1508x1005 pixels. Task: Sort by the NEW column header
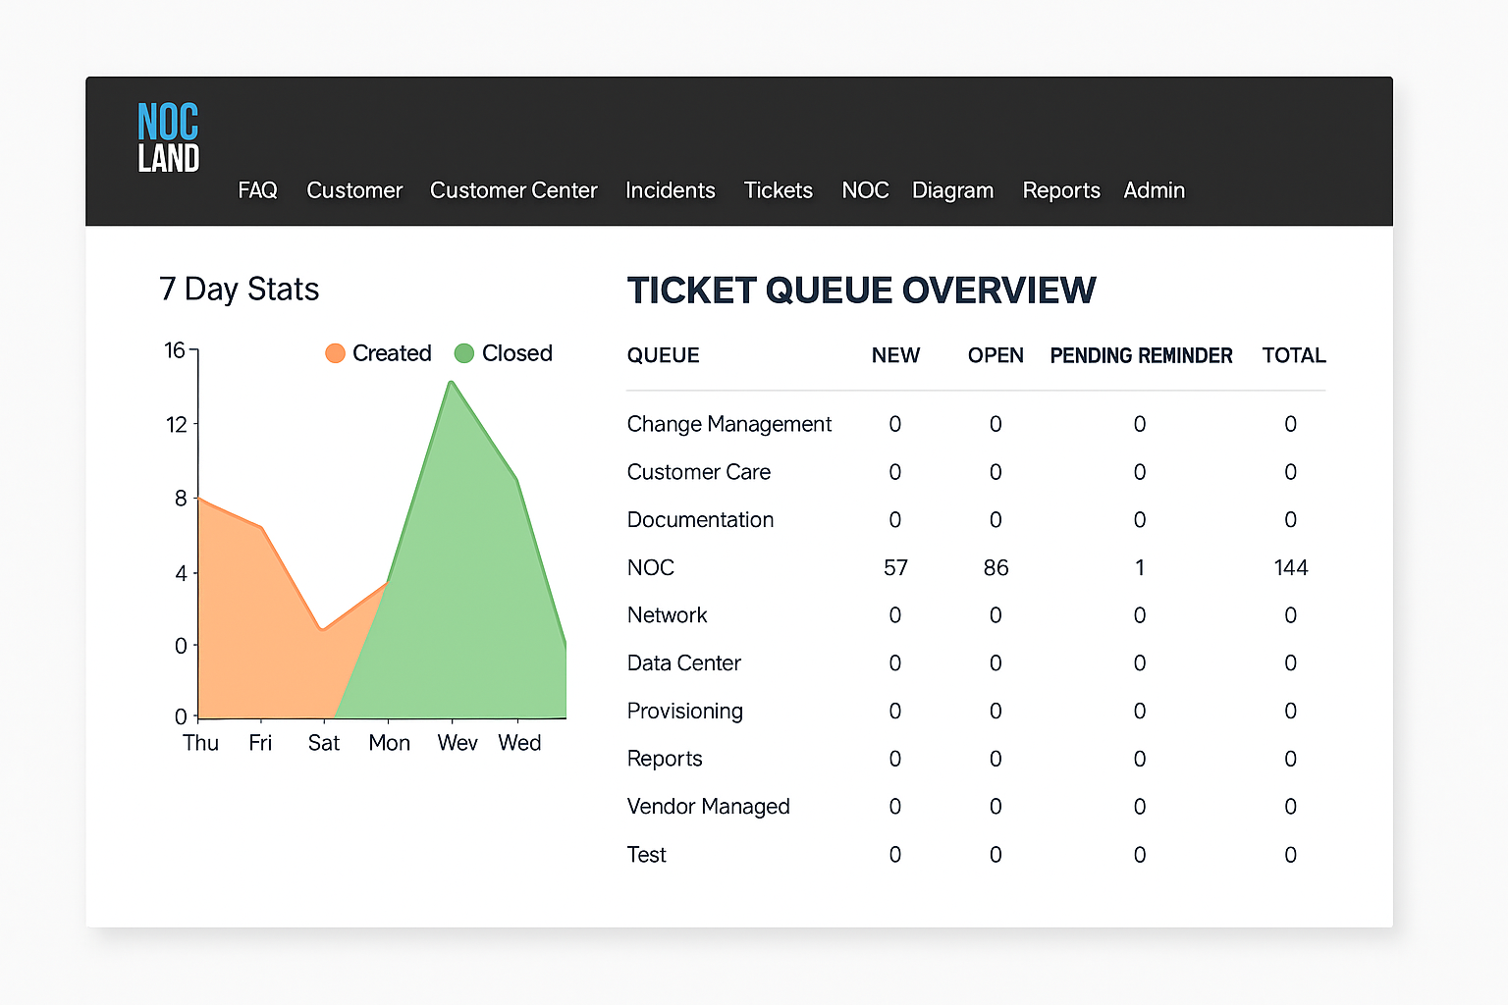coord(895,355)
